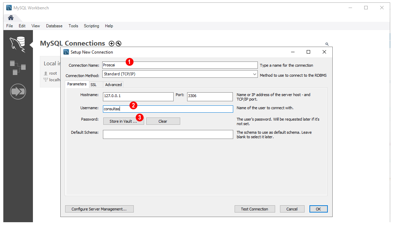The image size is (394, 226).
Task: Open the migration wizard sidebar icon
Action: point(18,92)
